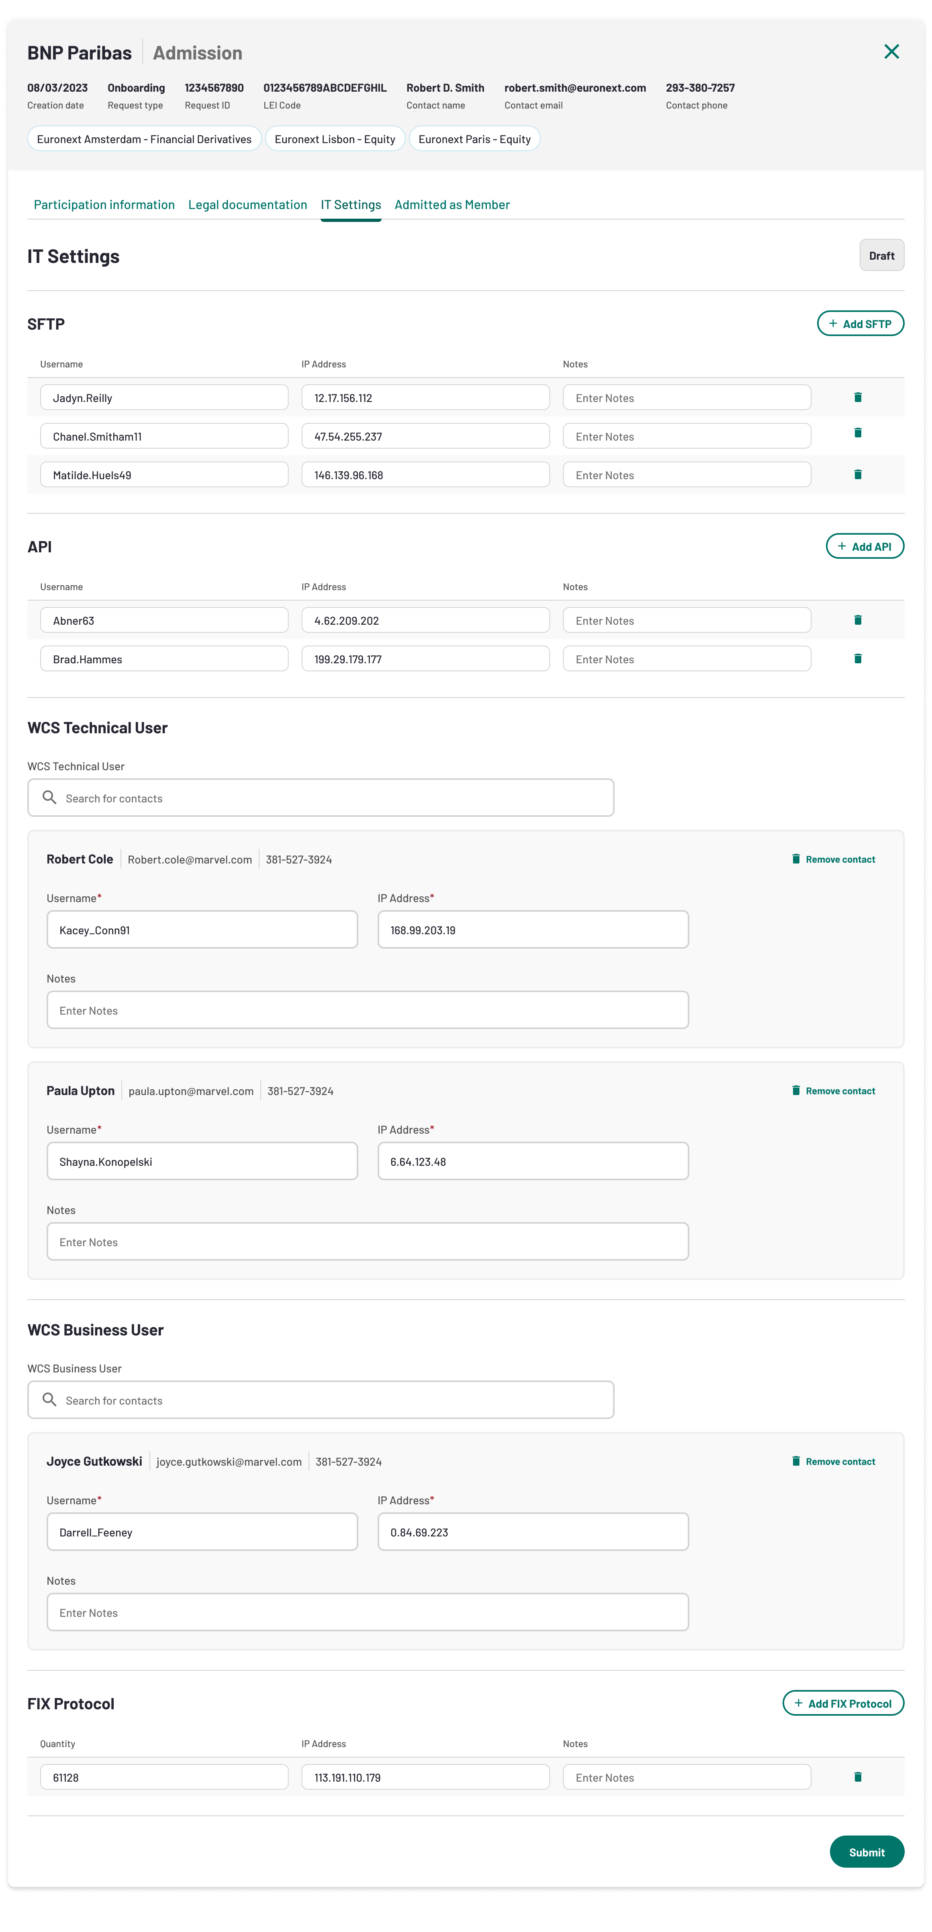Submit the IT Settings form
This screenshot has width=932, height=1932.
point(866,1852)
